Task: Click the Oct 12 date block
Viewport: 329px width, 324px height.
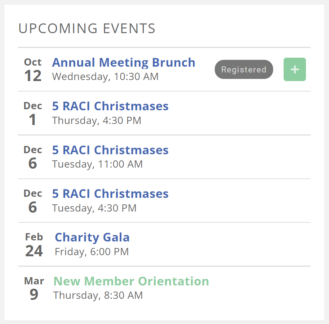Action: [33, 70]
